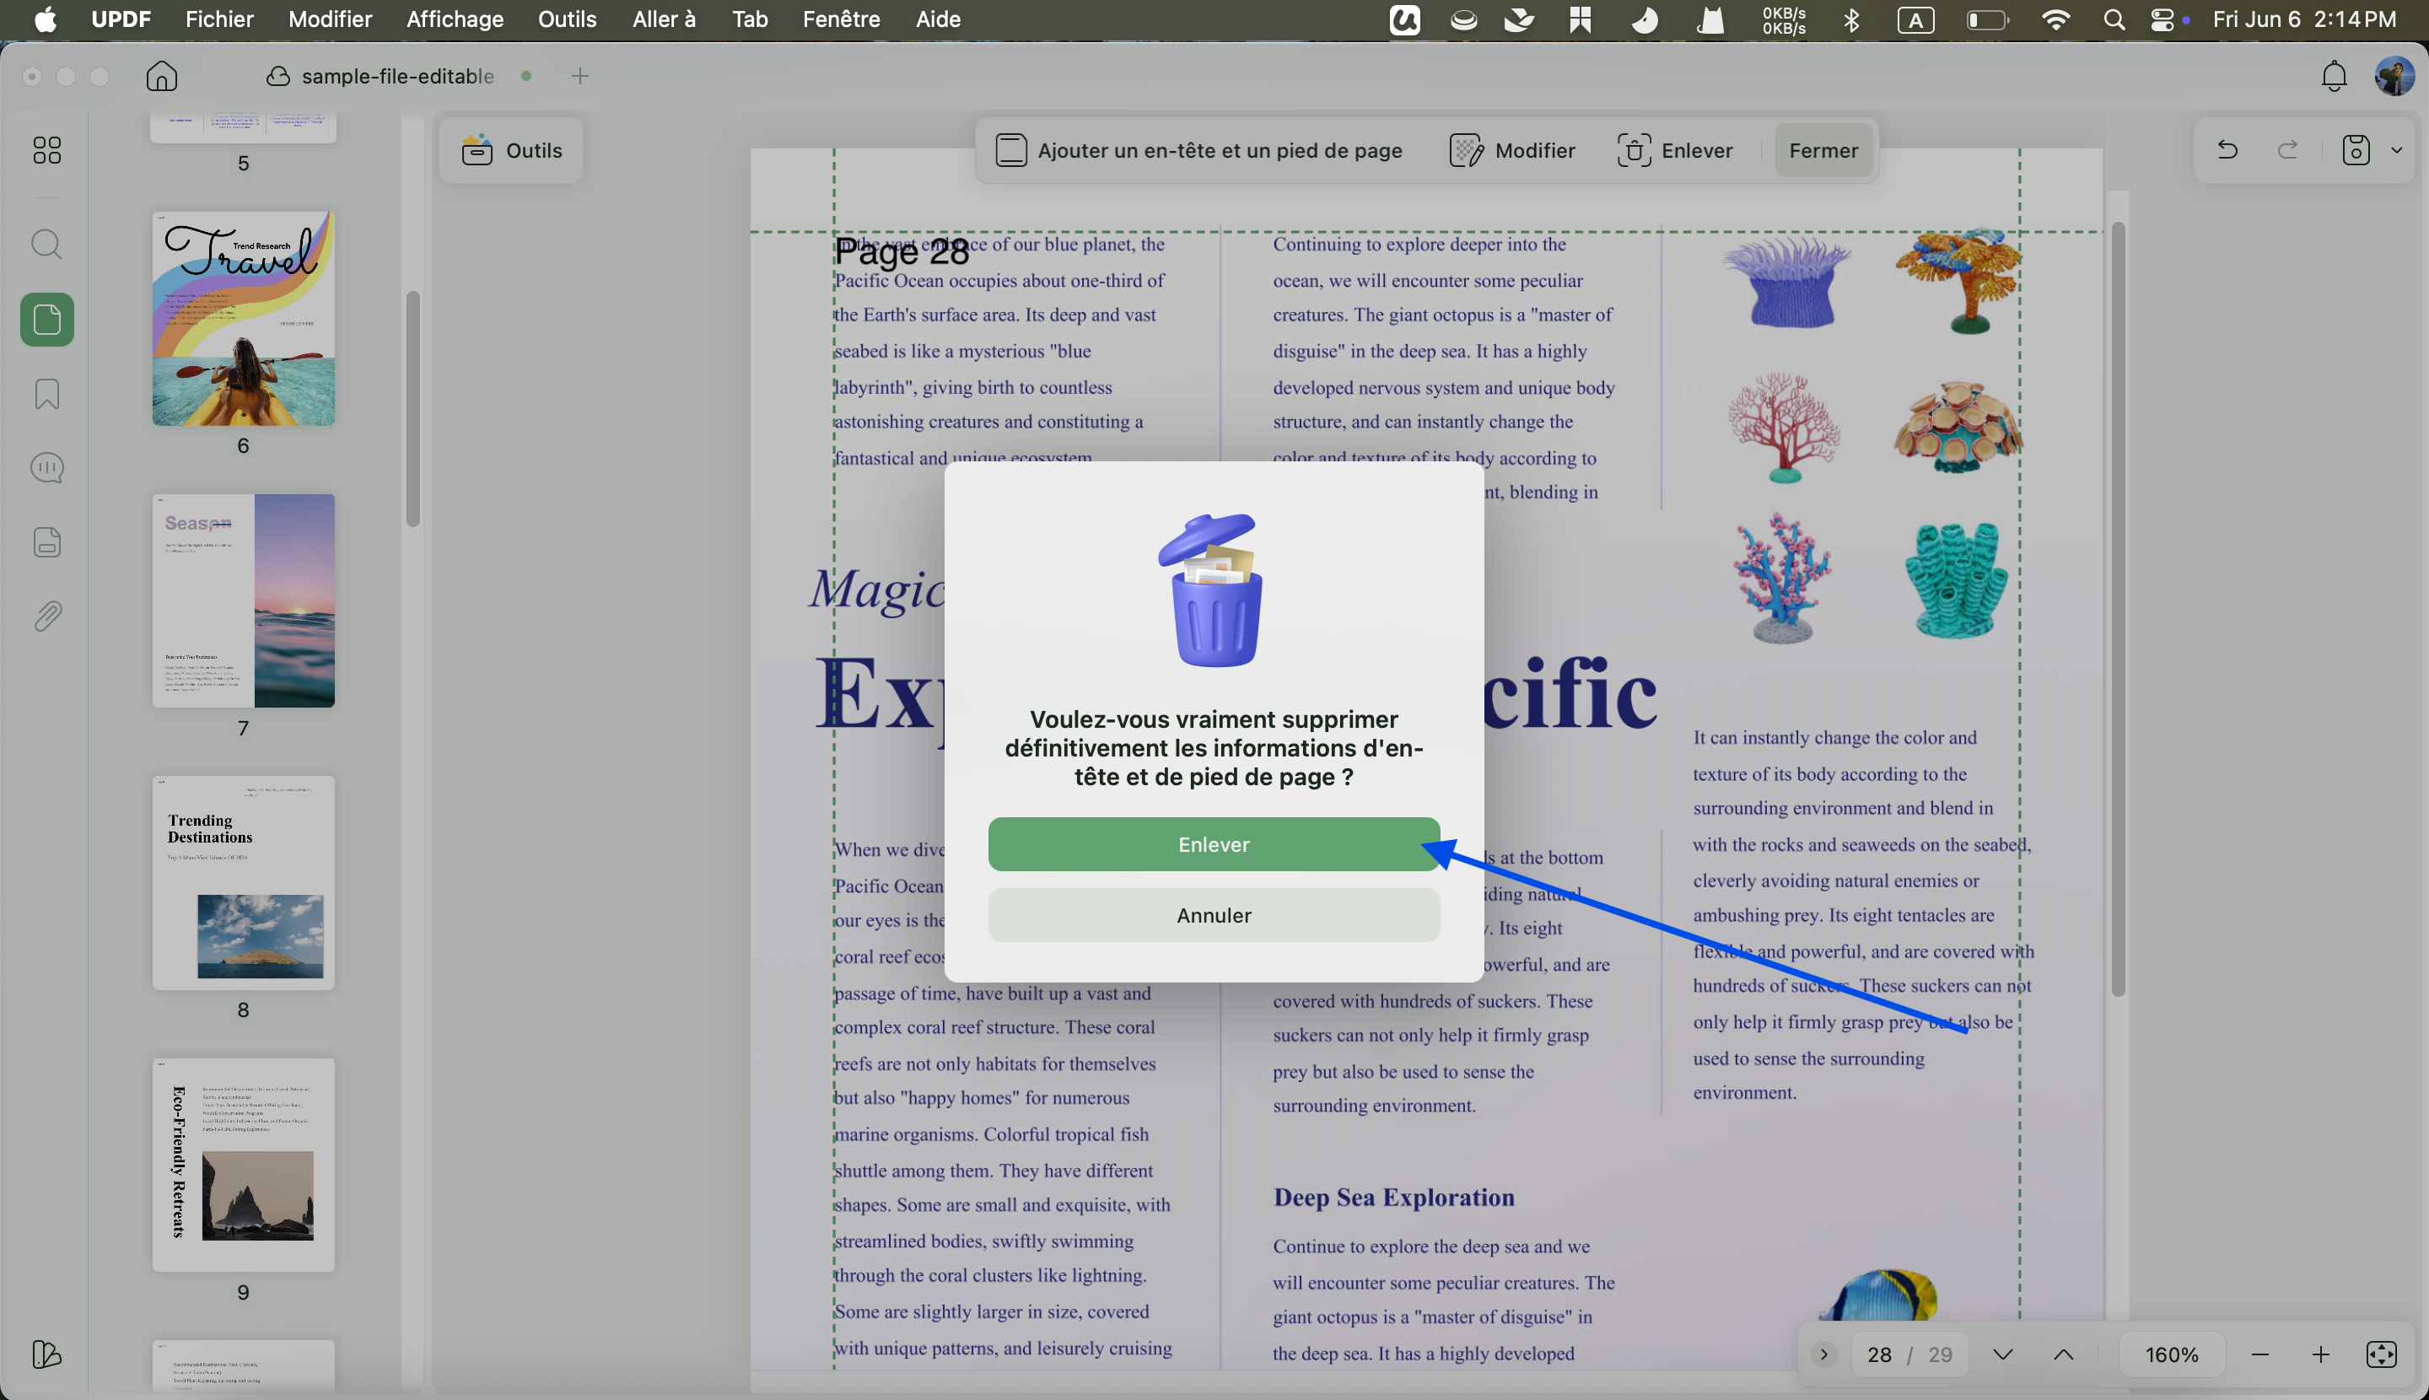Screen dimensions: 2429x1400
Task: Click Modifier in the header toolbar
Action: [x=1512, y=150]
